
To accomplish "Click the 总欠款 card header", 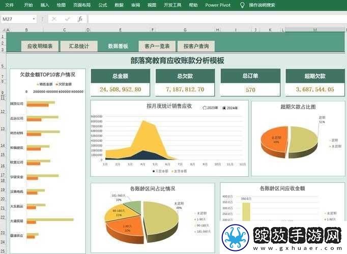I will pos(185,76).
